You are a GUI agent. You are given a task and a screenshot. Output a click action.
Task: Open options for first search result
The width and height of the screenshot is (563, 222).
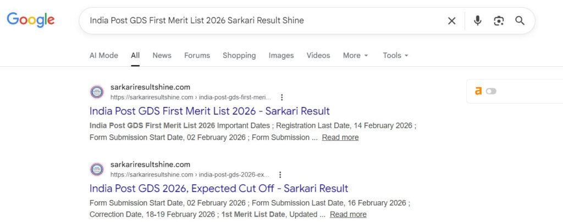pyautogui.click(x=281, y=97)
